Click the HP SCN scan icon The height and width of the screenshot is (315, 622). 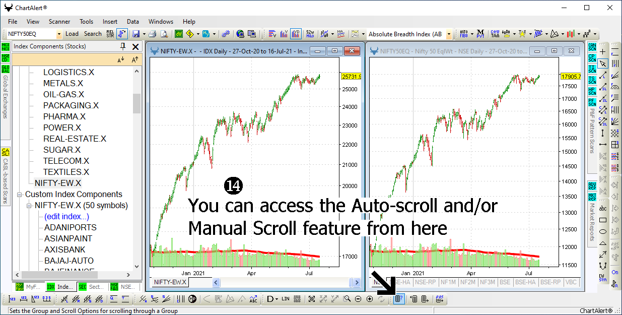pyautogui.click(x=592, y=91)
